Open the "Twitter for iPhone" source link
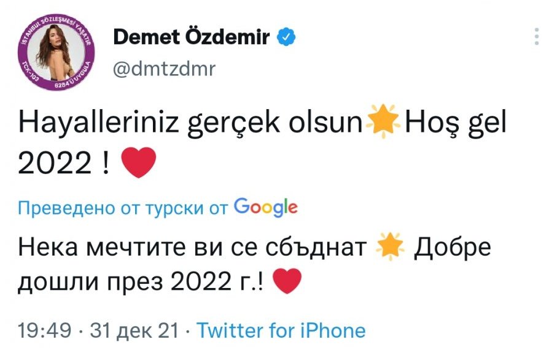The height and width of the screenshot is (353, 557). coord(281,332)
